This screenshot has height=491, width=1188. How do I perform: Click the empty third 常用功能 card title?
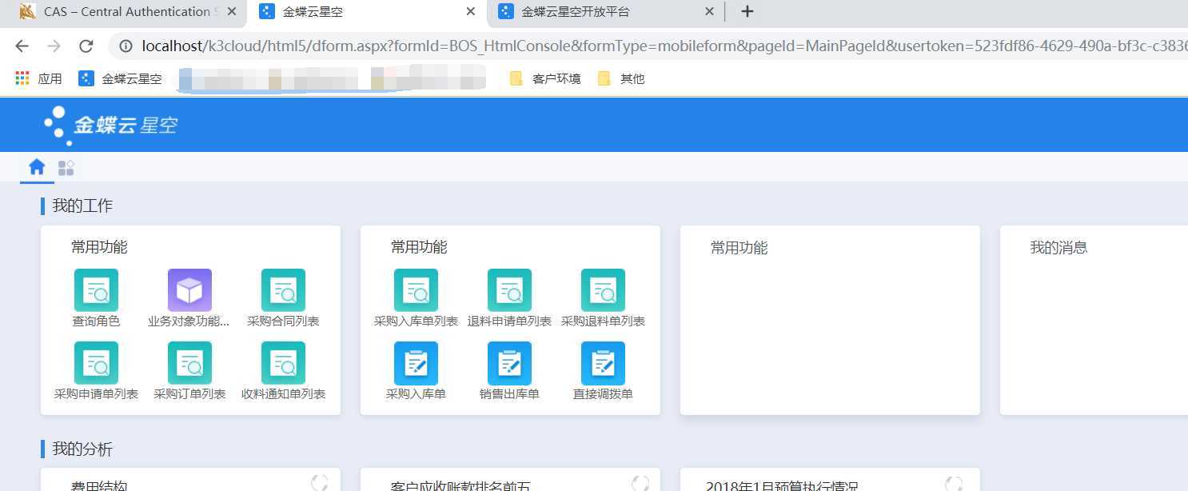[739, 248]
